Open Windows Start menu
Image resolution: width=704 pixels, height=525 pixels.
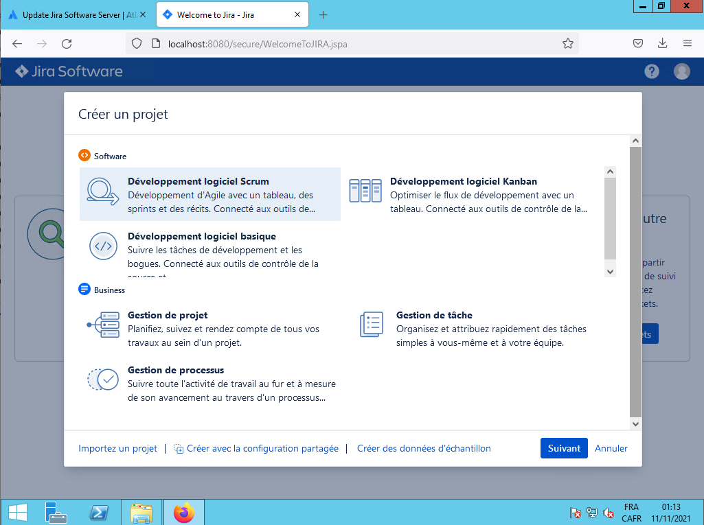click(x=17, y=512)
